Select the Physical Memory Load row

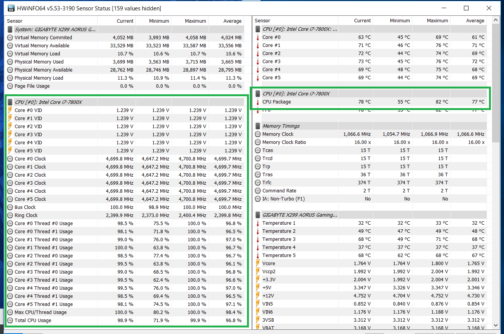coord(125,78)
